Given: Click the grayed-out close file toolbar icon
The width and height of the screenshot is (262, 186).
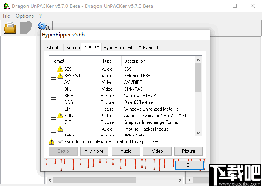Looking at the screenshot, I should (26, 27).
